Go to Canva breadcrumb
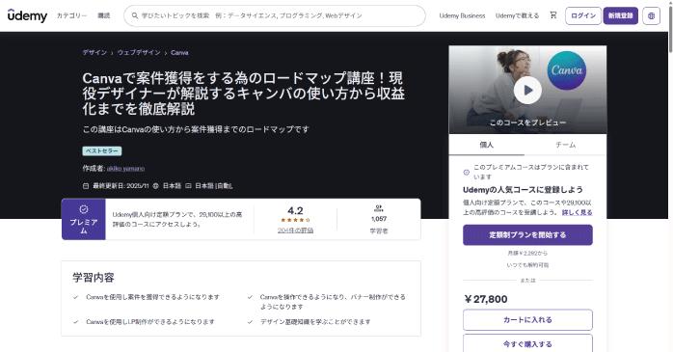673x352 pixels. click(x=179, y=52)
